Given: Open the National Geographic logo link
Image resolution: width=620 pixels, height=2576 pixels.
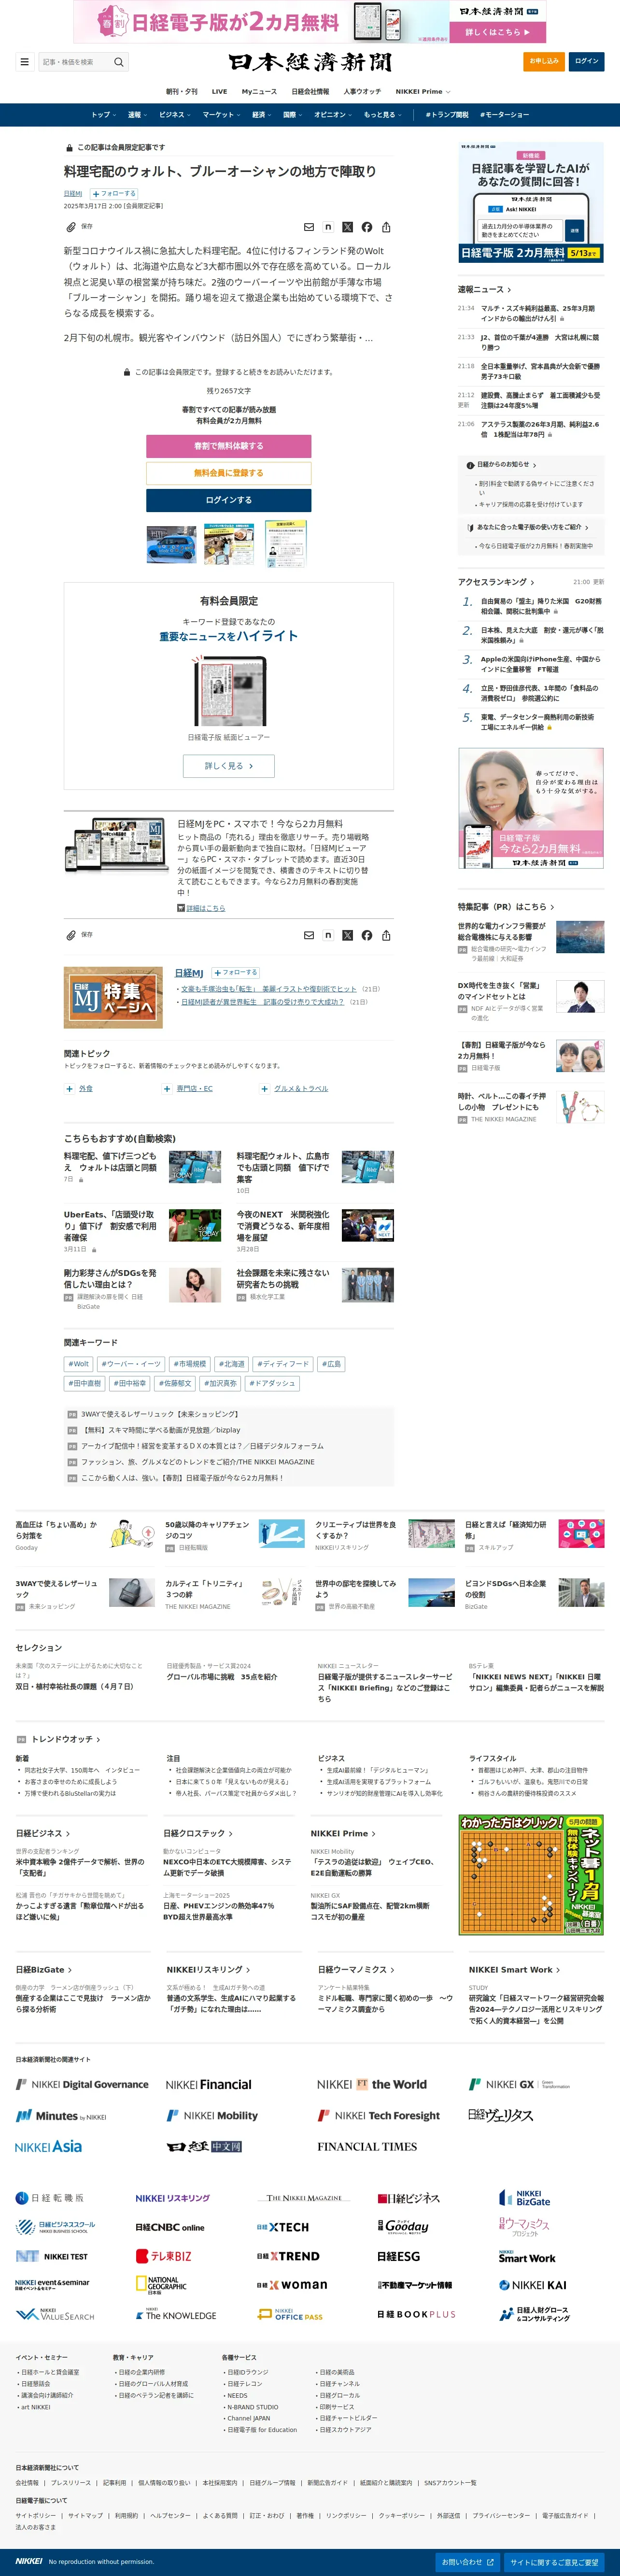Looking at the screenshot, I should click(x=161, y=2284).
